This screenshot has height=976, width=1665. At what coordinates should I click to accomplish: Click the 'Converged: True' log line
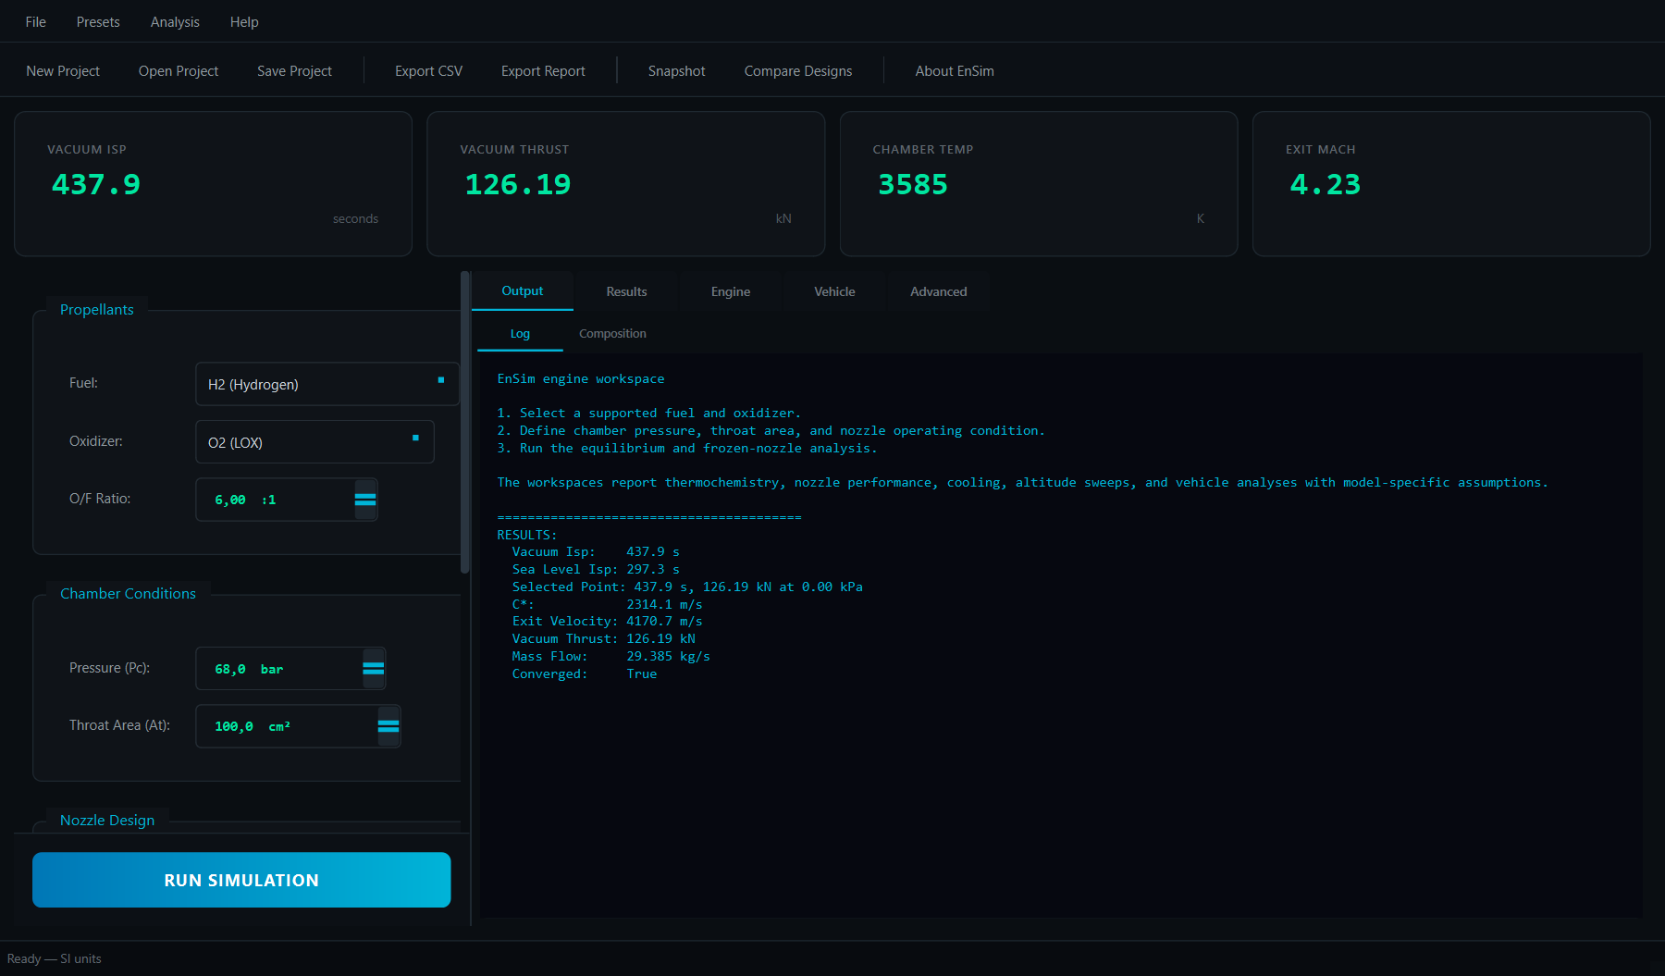[x=585, y=673]
